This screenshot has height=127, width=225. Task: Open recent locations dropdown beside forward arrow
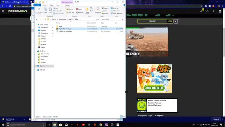43,19
